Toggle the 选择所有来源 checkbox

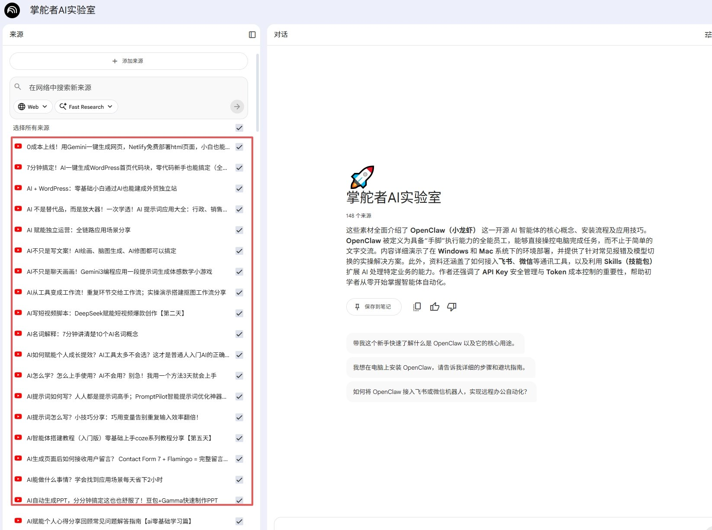click(239, 128)
